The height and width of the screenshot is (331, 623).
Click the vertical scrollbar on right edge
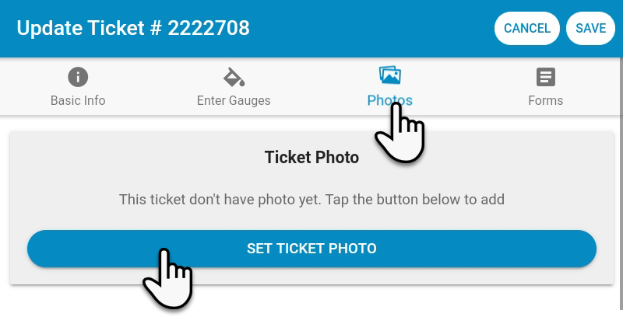click(621, 183)
